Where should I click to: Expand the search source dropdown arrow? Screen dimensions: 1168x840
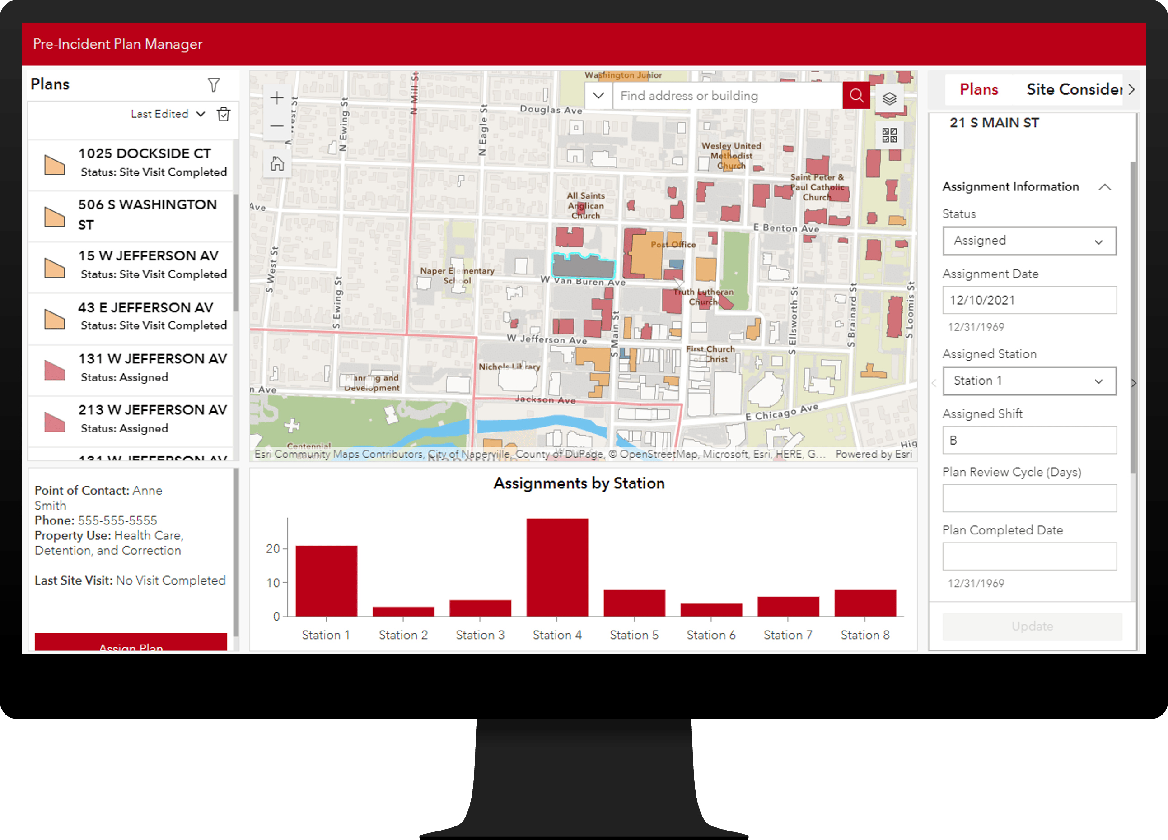pyautogui.click(x=598, y=96)
